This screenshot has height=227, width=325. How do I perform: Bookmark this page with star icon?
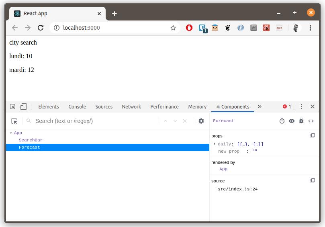point(173,28)
